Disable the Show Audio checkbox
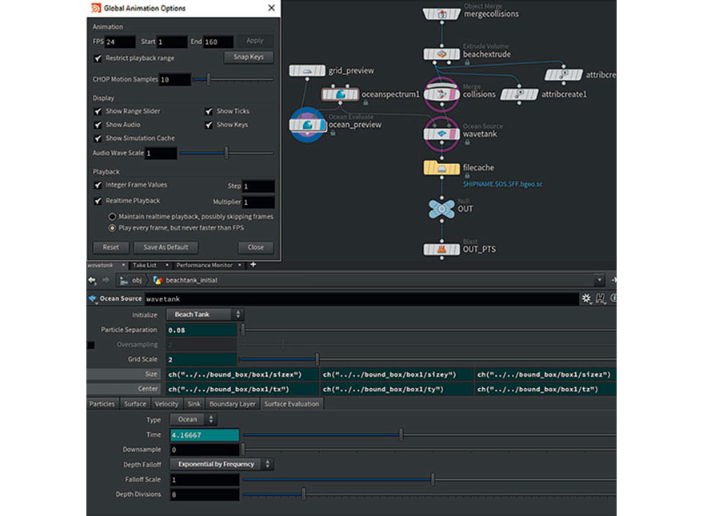This screenshot has width=703, height=516. [x=98, y=125]
